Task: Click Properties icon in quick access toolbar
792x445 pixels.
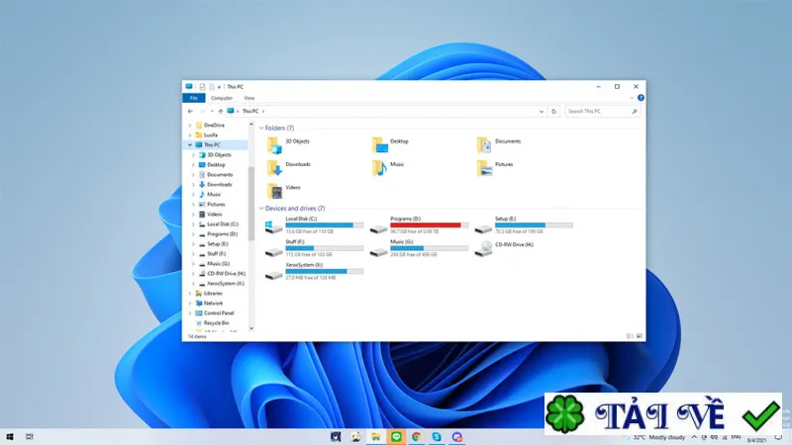Action: pos(202,87)
